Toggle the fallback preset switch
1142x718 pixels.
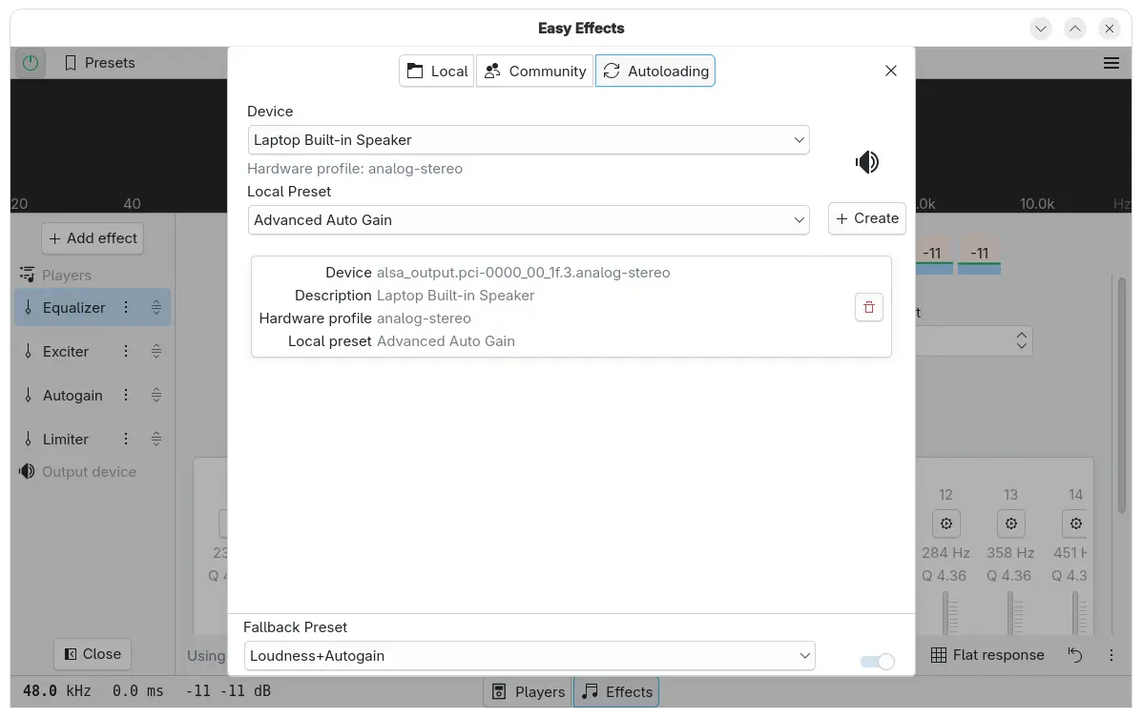tap(877, 662)
